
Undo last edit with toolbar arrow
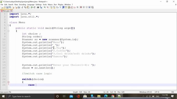(x=32, y=7)
